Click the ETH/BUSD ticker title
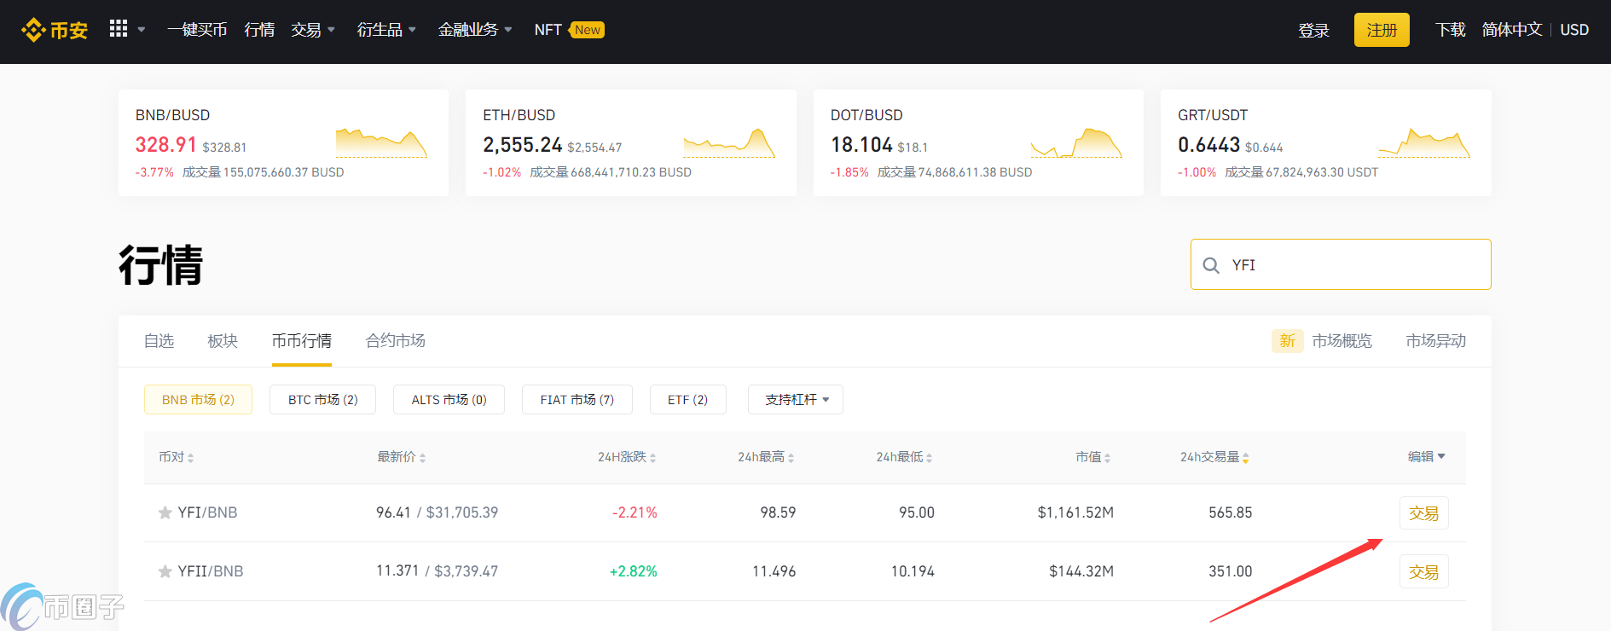This screenshot has width=1611, height=631. coord(519,115)
